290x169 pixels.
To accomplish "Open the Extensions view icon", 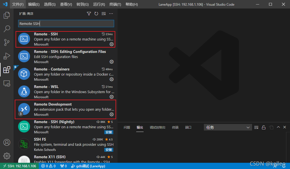I will pyautogui.click(x=7, y=70).
